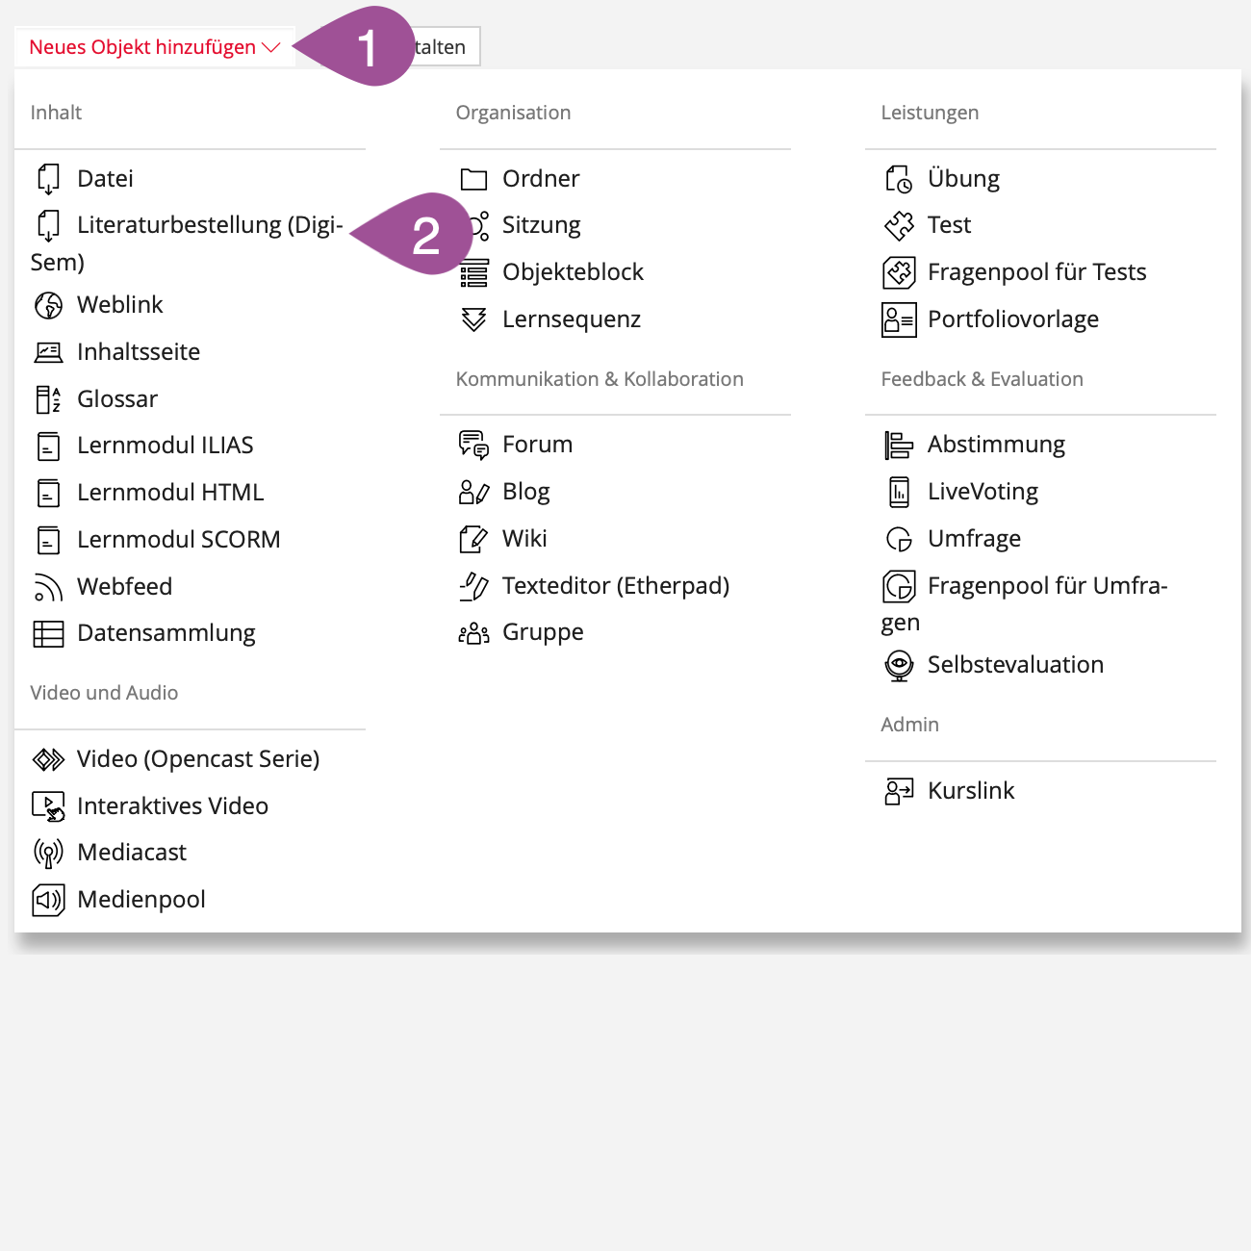Click the Forum speech bubbles icon
The image size is (1251, 1251).
[x=473, y=445]
